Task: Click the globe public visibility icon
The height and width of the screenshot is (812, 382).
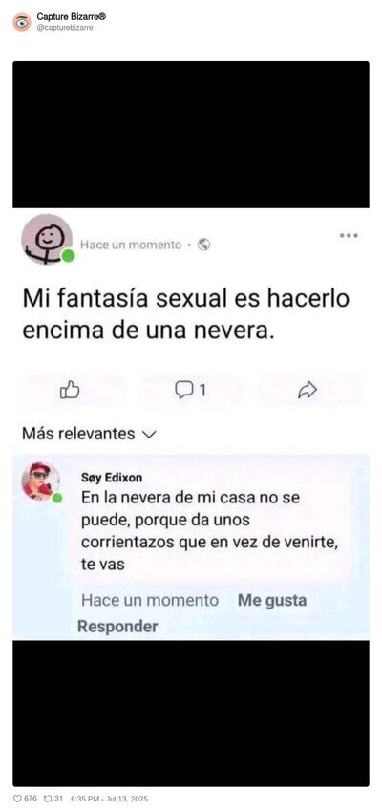Action: [204, 245]
